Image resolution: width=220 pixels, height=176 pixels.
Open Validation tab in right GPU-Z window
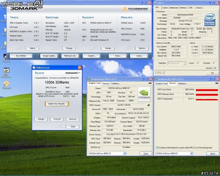click(182, 84)
